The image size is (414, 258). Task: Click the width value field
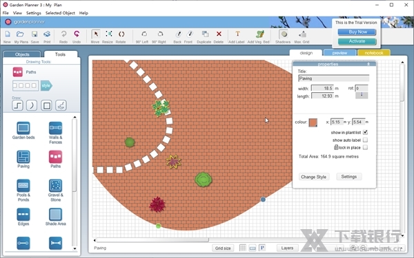click(x=322, y=89)
